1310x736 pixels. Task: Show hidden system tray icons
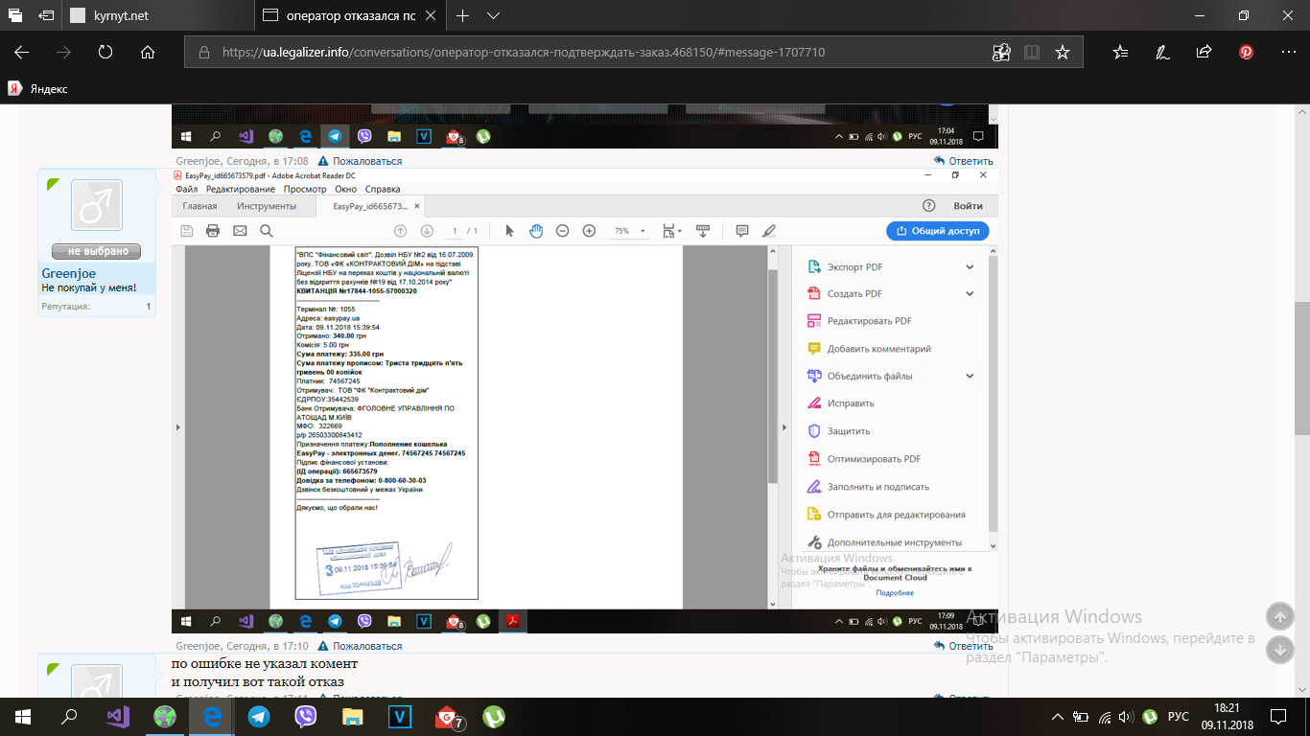1057,716
